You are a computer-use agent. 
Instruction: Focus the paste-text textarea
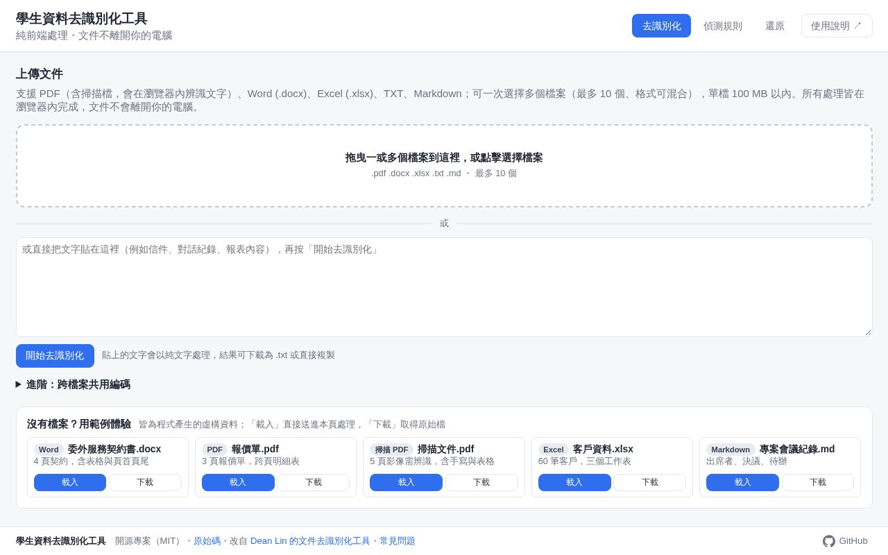[x=444, y=287]
